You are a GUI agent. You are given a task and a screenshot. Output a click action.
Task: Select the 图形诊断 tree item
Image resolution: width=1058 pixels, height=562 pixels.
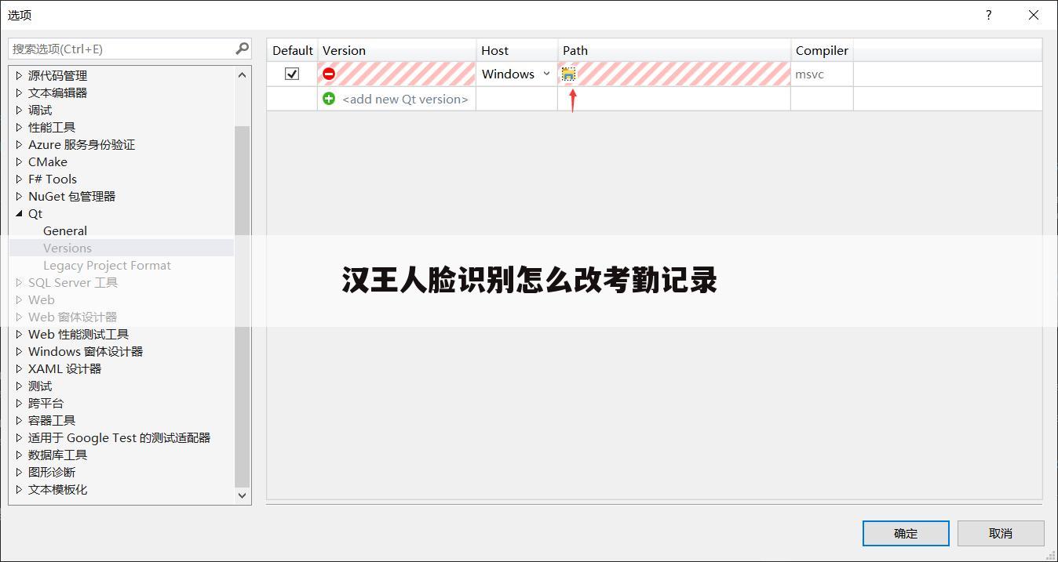pyautogui.click(x=52, y=472)
